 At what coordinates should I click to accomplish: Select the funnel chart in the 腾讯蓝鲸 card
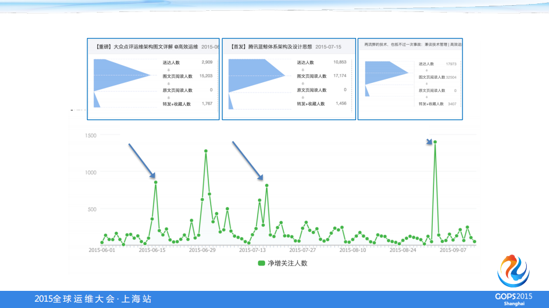256,84
